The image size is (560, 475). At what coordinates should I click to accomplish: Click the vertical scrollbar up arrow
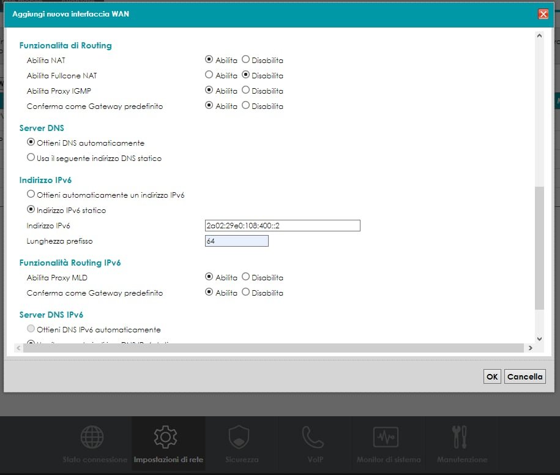click(539, 36)
